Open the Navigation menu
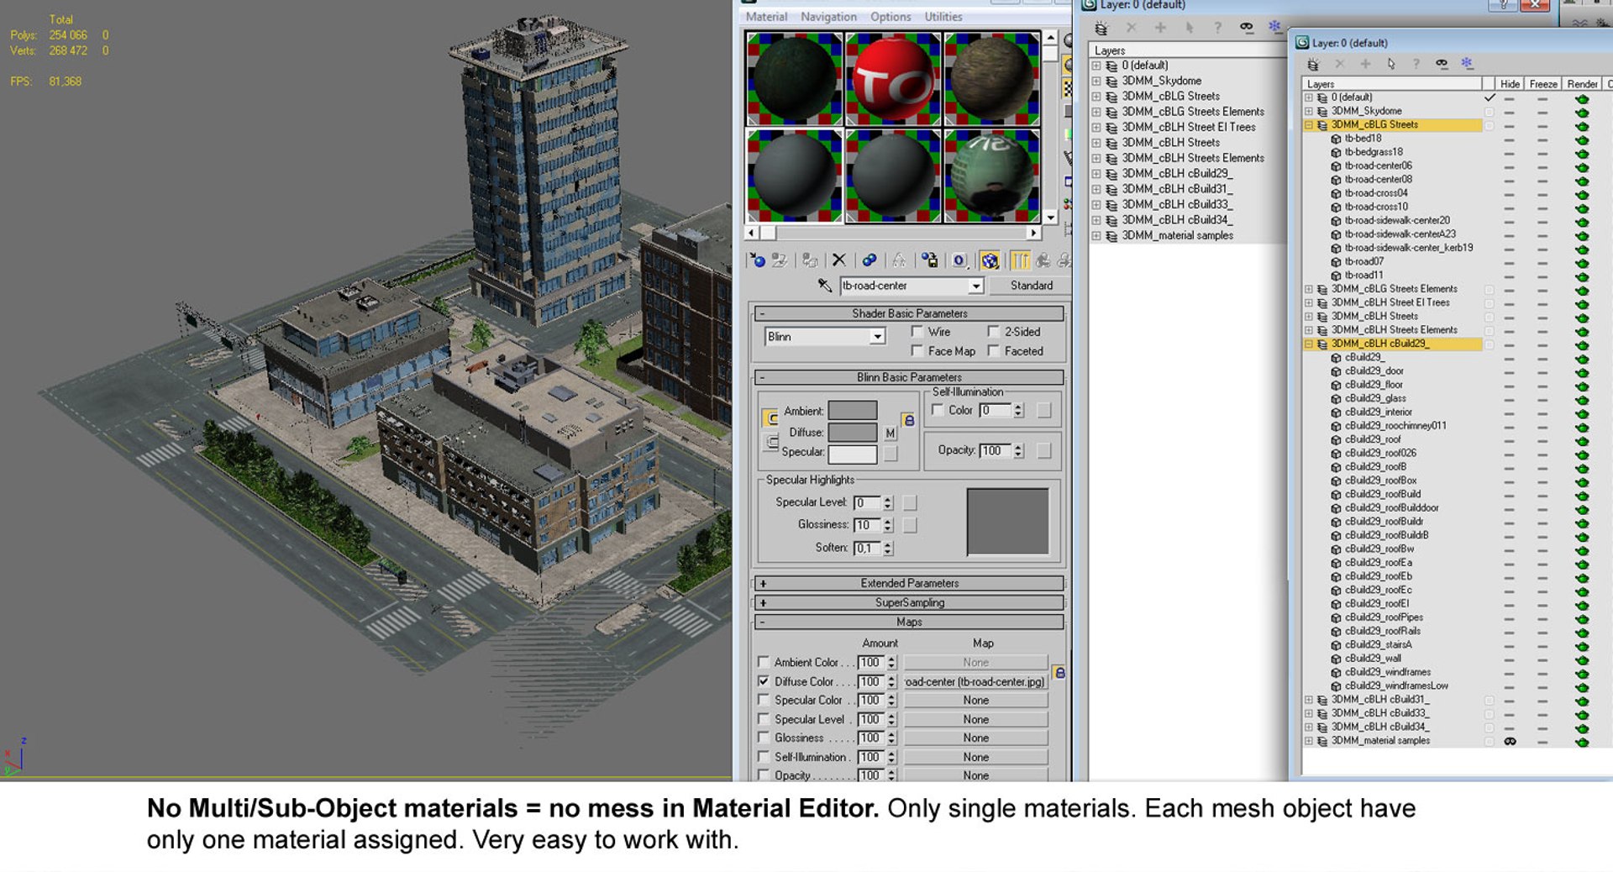The height and width of the screenshot is (872, 1613). 828,17
